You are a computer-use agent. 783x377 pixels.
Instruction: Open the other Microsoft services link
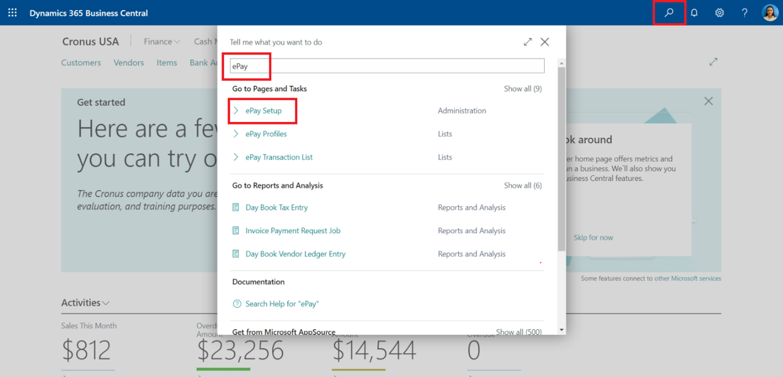[688, 278]
